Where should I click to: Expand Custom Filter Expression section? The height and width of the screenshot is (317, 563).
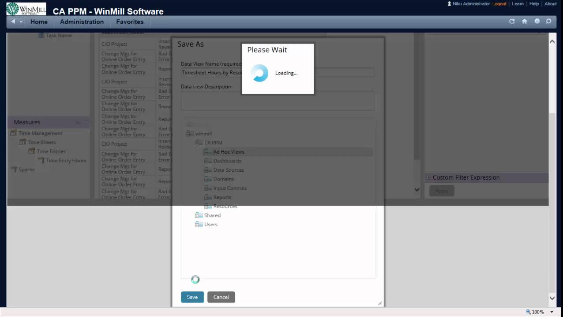coord(428,178)
